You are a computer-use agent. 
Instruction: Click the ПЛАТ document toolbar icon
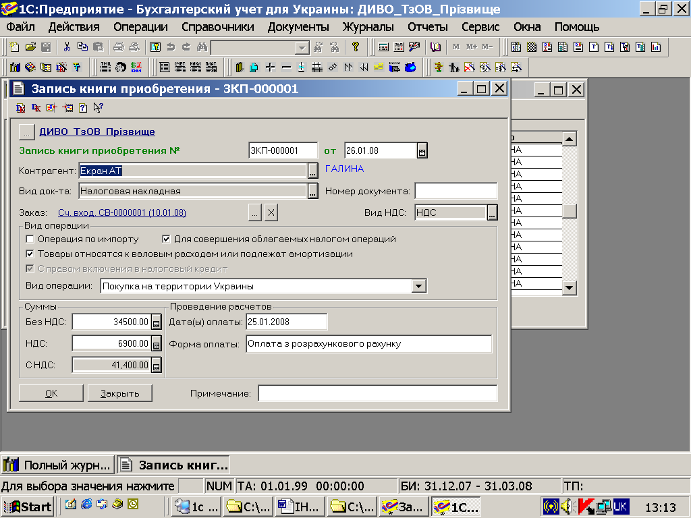[x=211, y=67]
